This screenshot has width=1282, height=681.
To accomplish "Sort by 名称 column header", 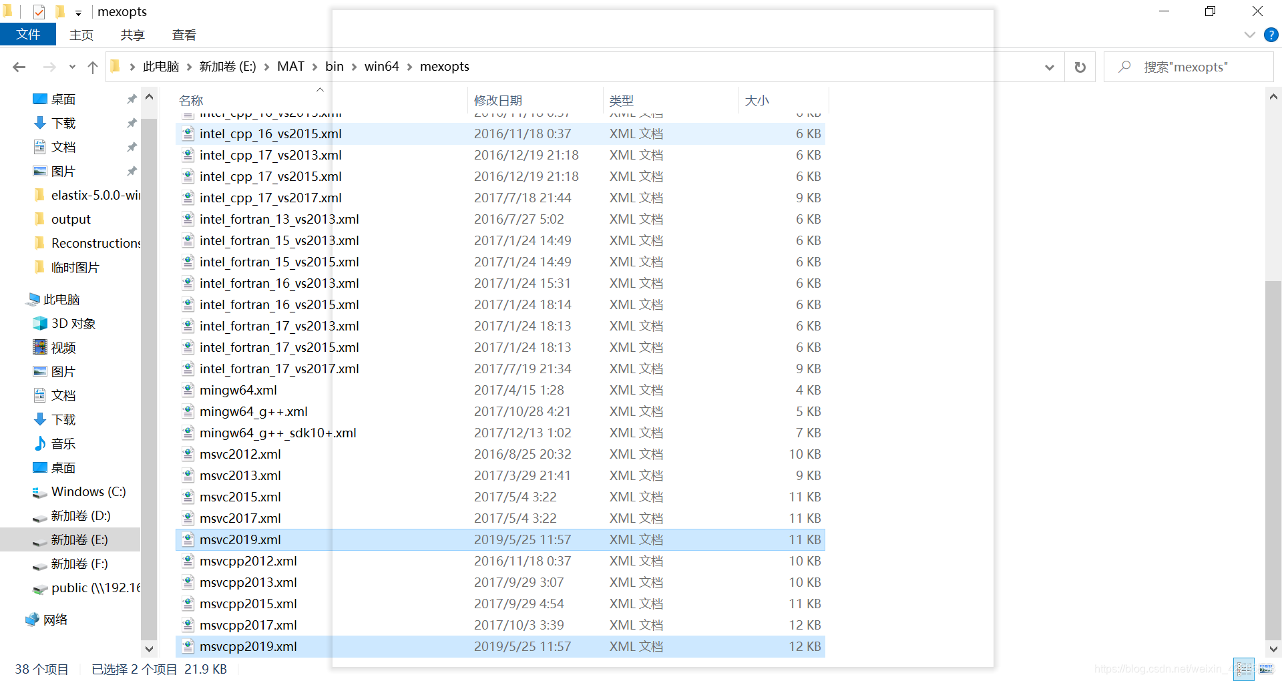I will click(191, 100).
